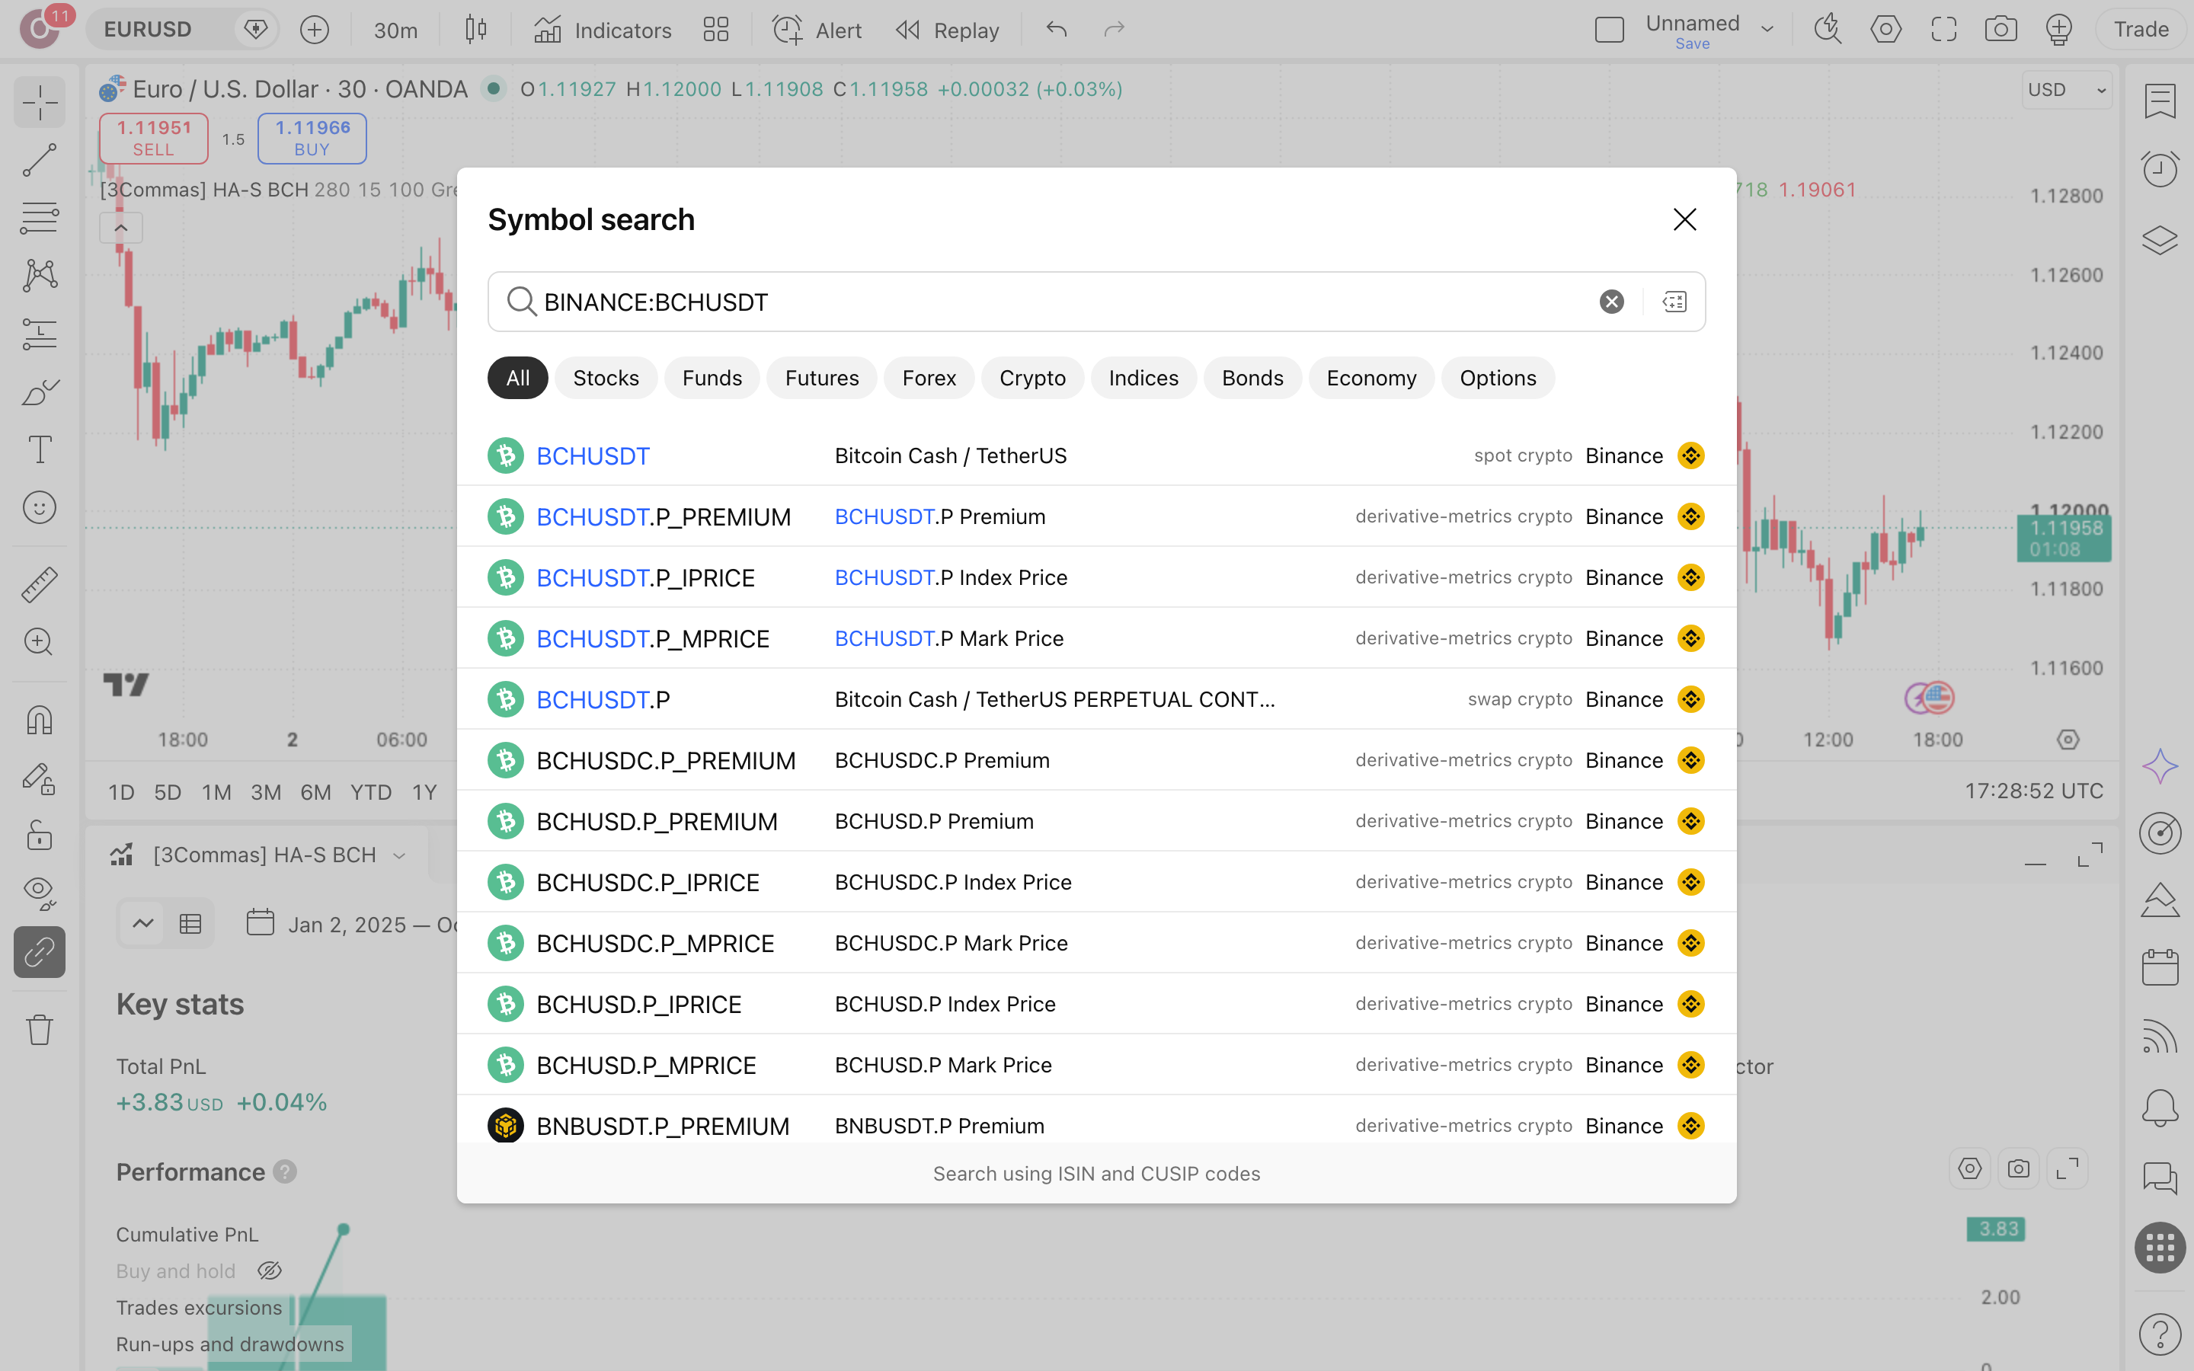Open chart settings hexagon icon in top toolbar

click(x=1885, y=30)
